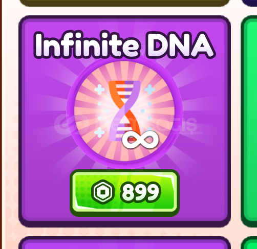Open the purple card below Infinite DNA
The image size is (257, 249).
(x=124, y=243)
